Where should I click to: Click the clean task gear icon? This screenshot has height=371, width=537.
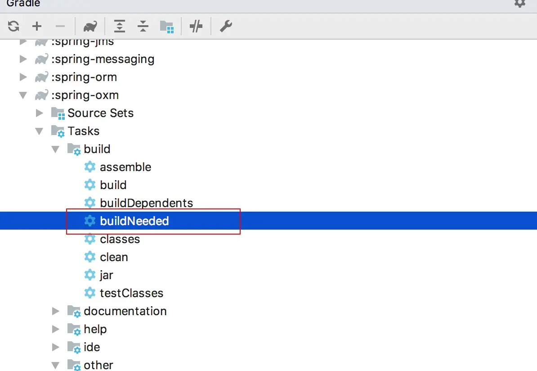point(90,257)
